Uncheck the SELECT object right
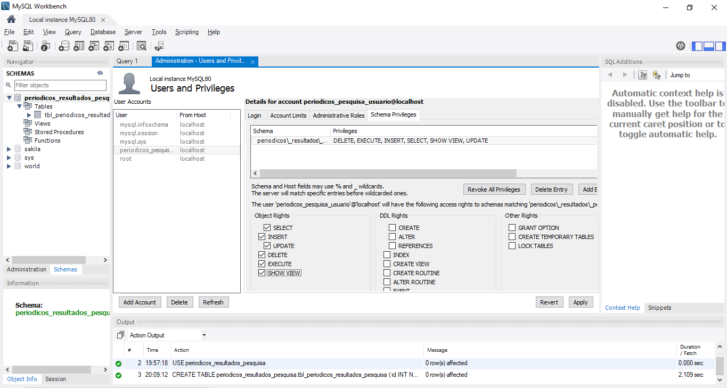 267,228
